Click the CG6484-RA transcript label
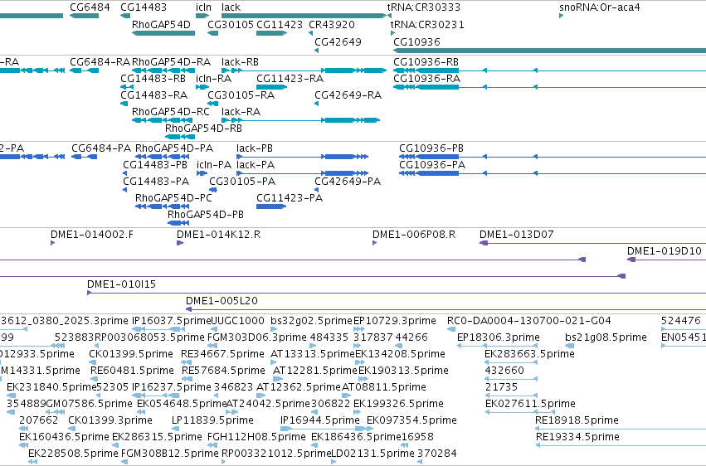Viewport: 706px width, 466px height. click(100, 62)
